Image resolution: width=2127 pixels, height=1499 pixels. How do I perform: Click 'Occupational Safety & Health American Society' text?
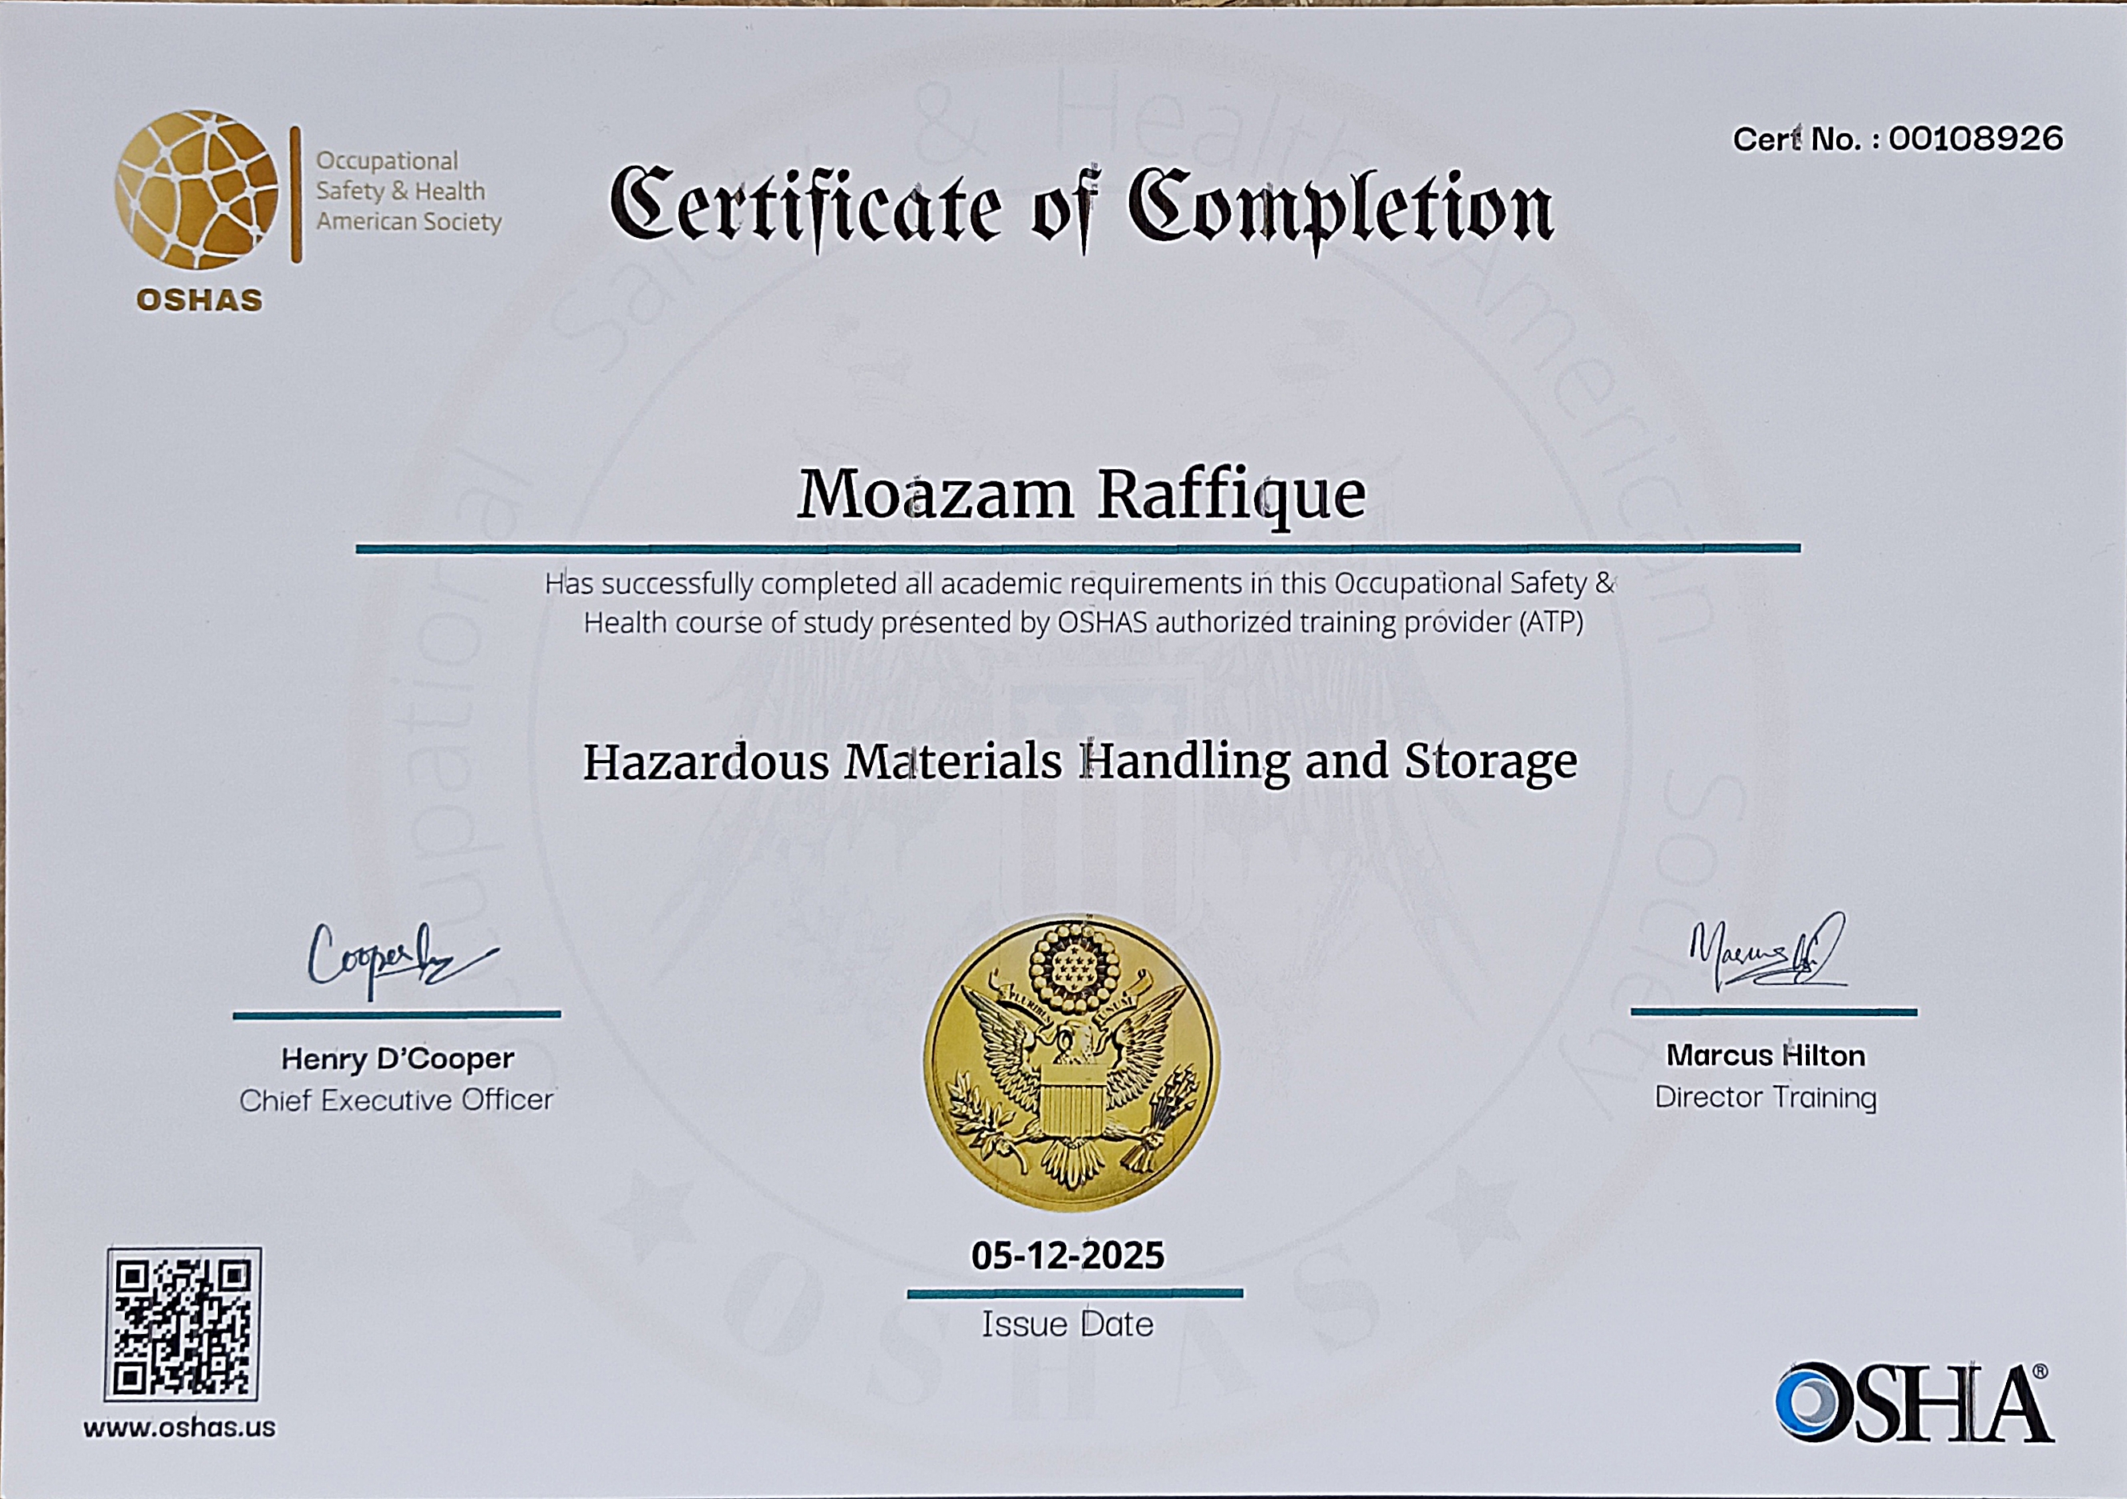pyautogui.click(x=408, y=191)
